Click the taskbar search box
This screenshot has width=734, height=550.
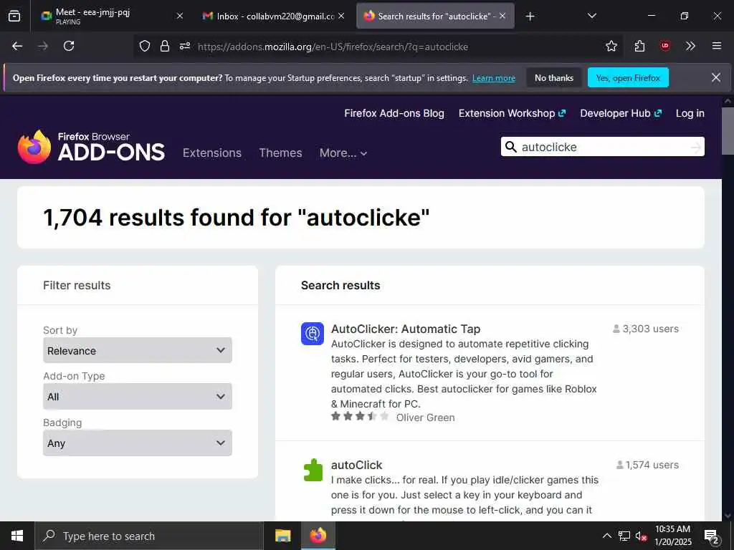pyautogui.click(x=149, y=536)
